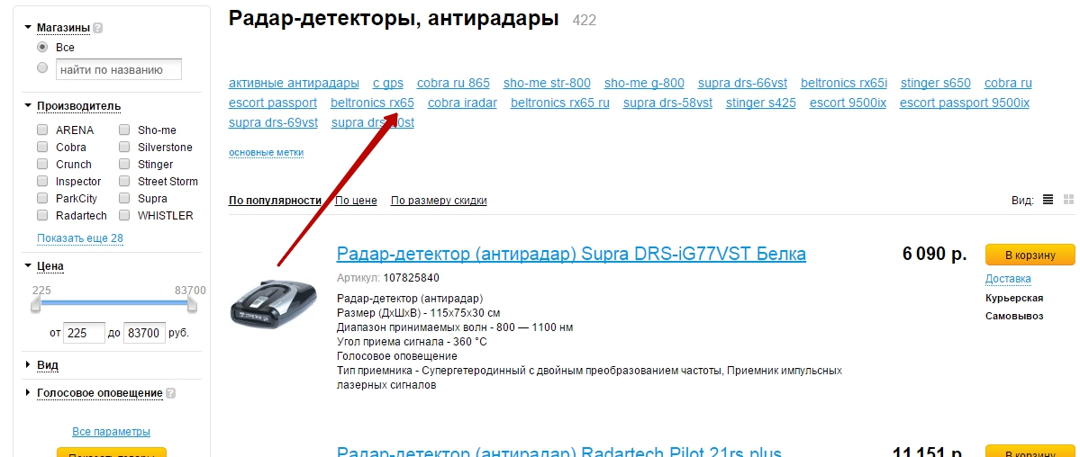Open help icon next to Магазины
1080x457 pixels.
(98, 28)
